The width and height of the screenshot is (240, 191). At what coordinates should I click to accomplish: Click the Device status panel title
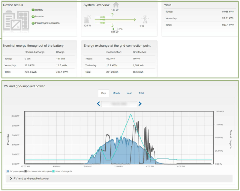click(13, 5)
